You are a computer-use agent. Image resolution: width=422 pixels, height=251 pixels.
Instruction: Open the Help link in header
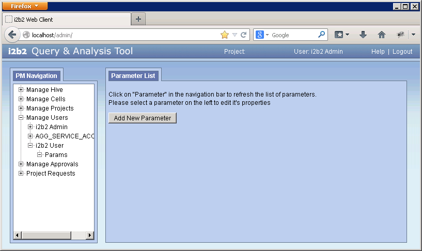coord(378,52)
